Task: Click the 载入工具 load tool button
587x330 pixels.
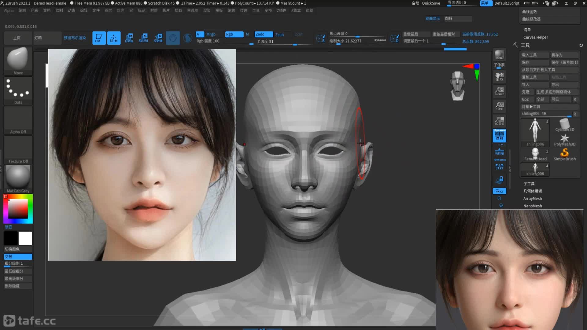Action: point(535,55)
